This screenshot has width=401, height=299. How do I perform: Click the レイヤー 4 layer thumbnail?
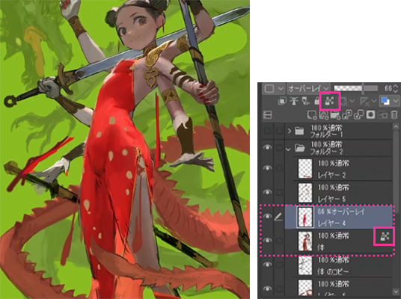click(305, 218)
